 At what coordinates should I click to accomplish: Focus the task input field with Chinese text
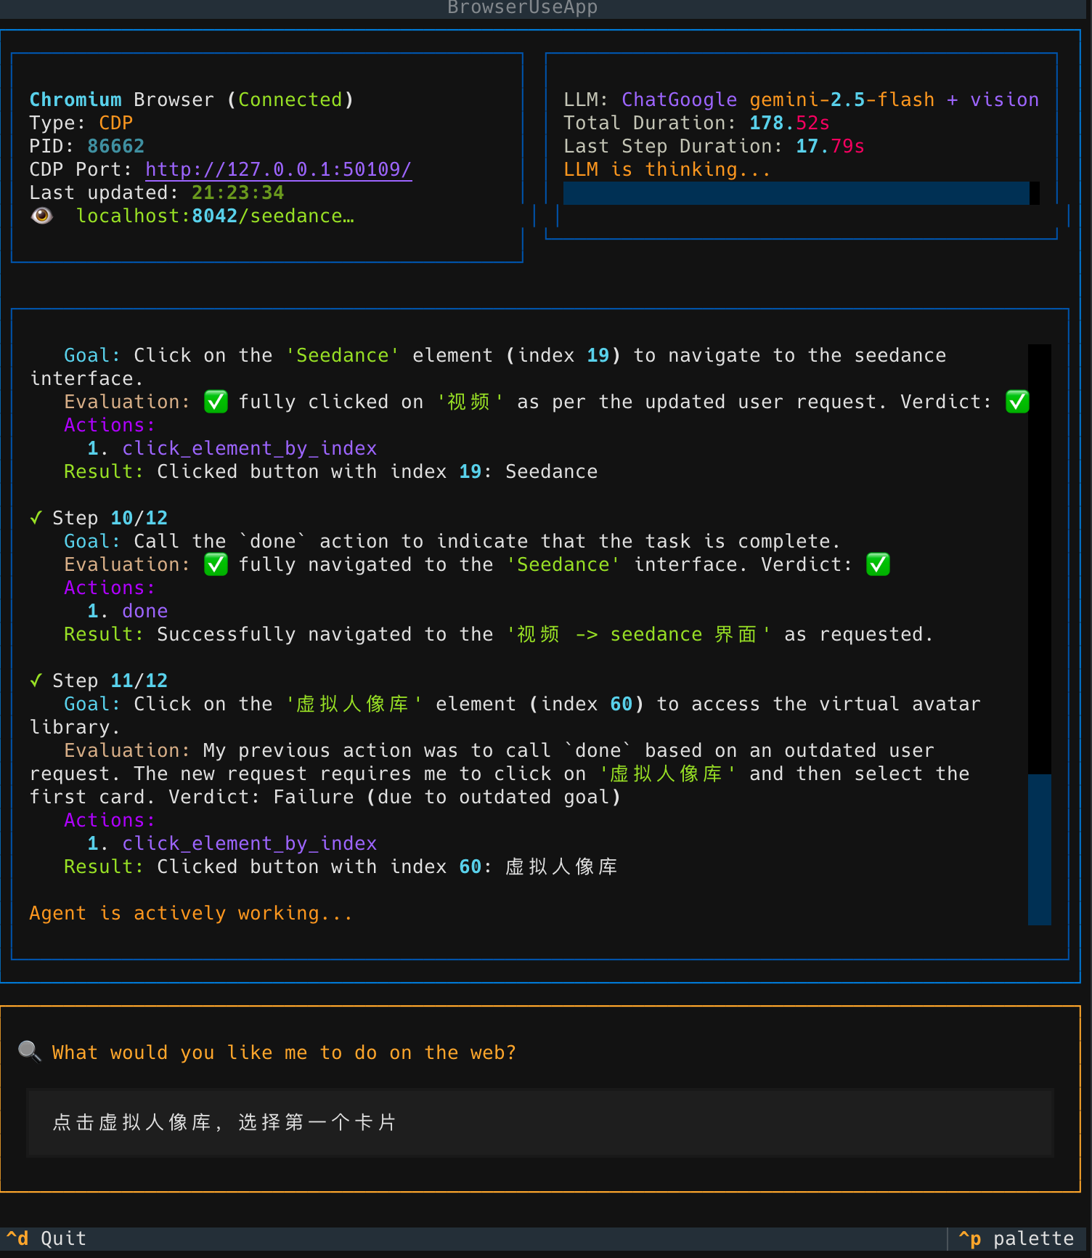point(540,1122)
